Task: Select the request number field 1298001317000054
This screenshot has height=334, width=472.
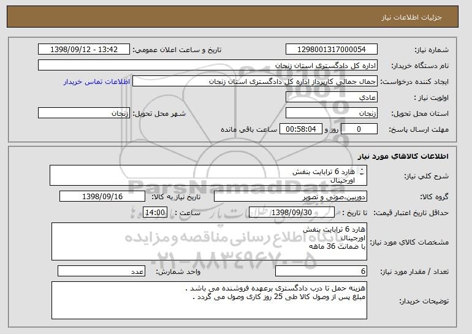Action: coord(332,50)
